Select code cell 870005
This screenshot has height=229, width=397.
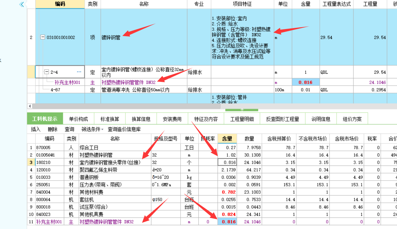(x=50, y=147)
